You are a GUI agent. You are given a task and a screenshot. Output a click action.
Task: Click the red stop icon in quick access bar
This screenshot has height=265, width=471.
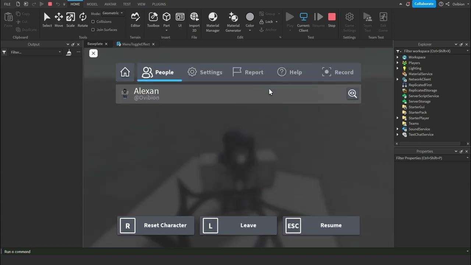click(50, 4)
